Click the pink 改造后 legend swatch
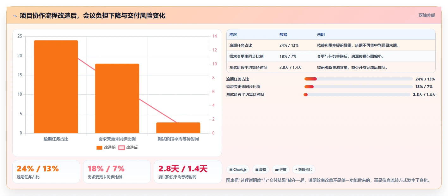This screenshot has width=448, height=196. coord(121,148)
